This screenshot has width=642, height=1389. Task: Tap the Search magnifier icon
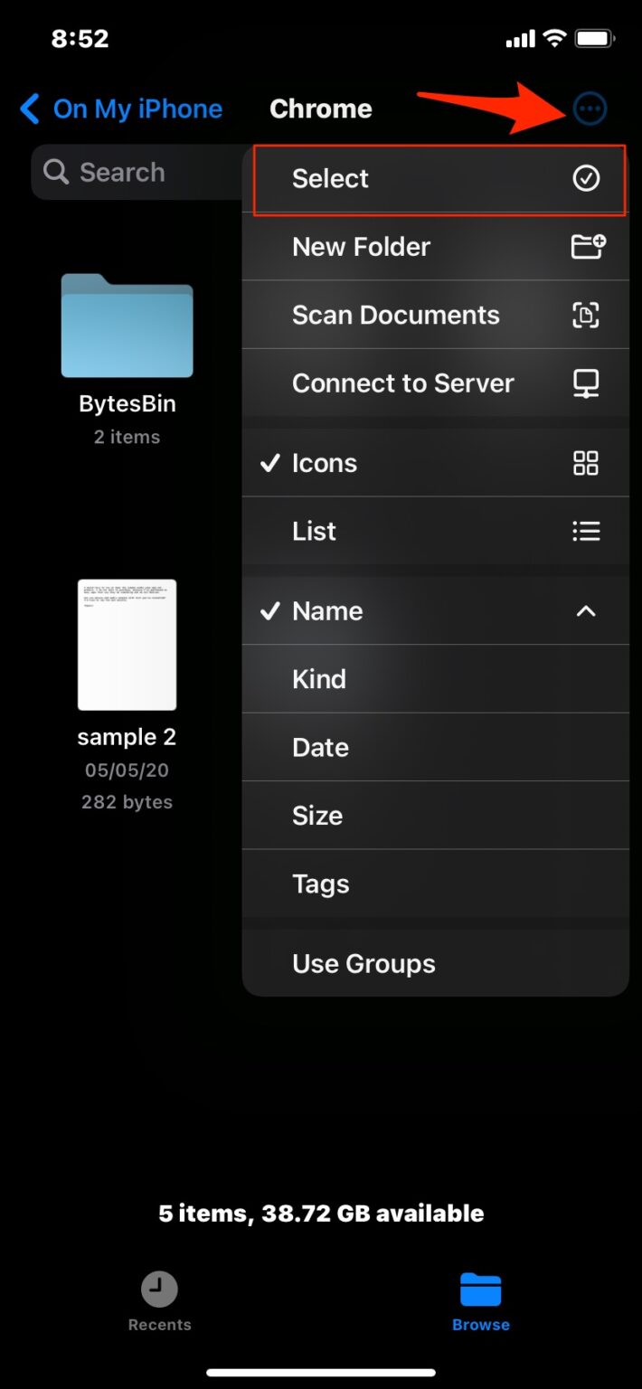tap(57, 172)
